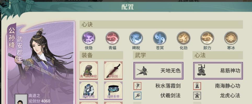Select the 侠隐 heart formula icon
Viewport: 252px width, 104px height.
(89, 38)
